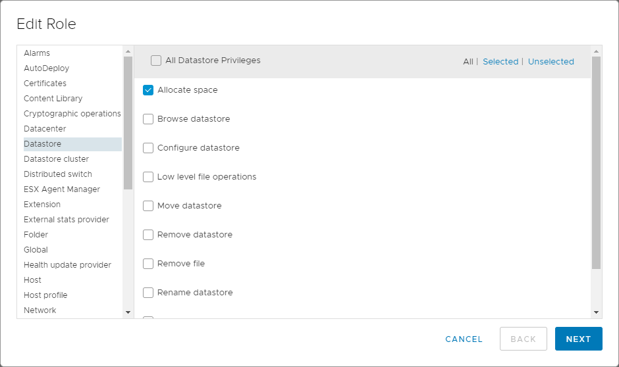This screenshot has height=367, width=619.
Task: Select Cryptographic operations category
Action: [x=72, y=114]
